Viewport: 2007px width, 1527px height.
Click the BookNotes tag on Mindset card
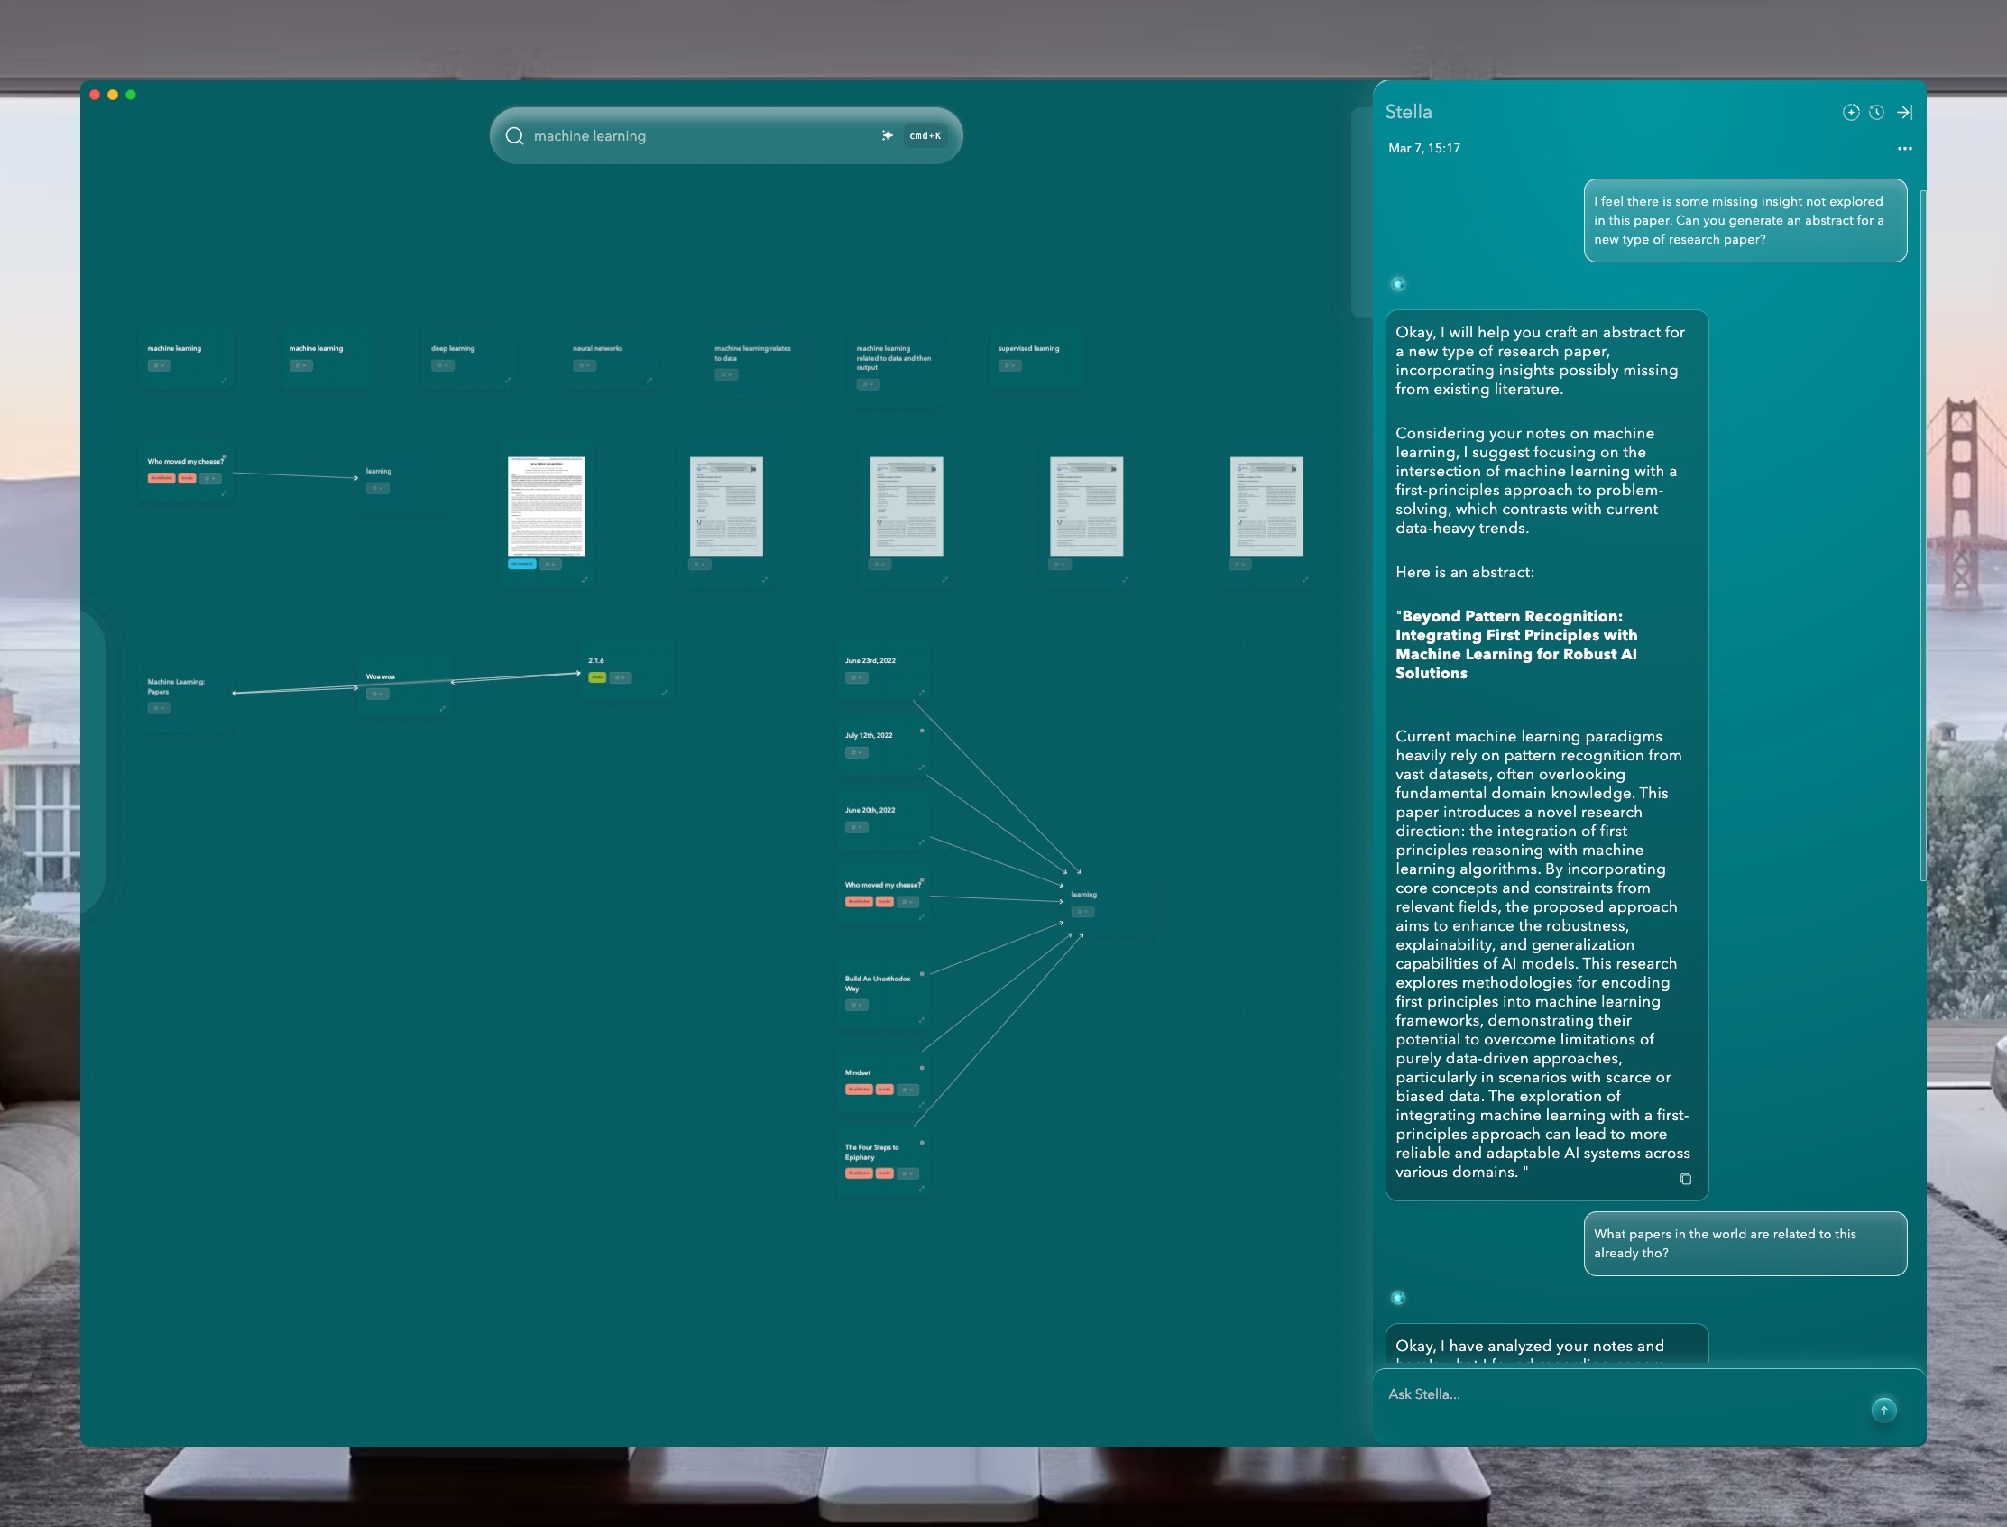[859, 1090]
